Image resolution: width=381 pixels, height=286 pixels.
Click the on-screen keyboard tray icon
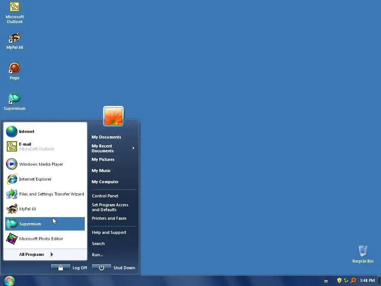326,281
